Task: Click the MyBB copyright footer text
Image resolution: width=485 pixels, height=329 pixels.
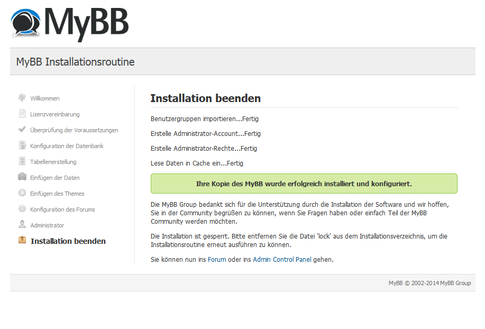Action: click(x=429, y=283)
